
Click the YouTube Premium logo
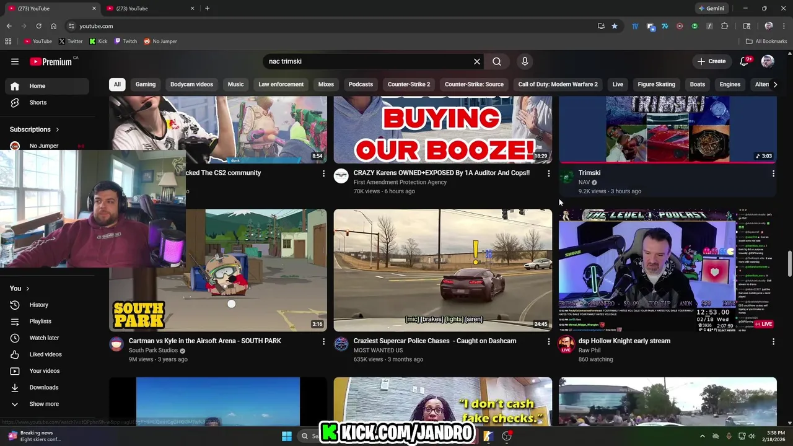point(51,61)
